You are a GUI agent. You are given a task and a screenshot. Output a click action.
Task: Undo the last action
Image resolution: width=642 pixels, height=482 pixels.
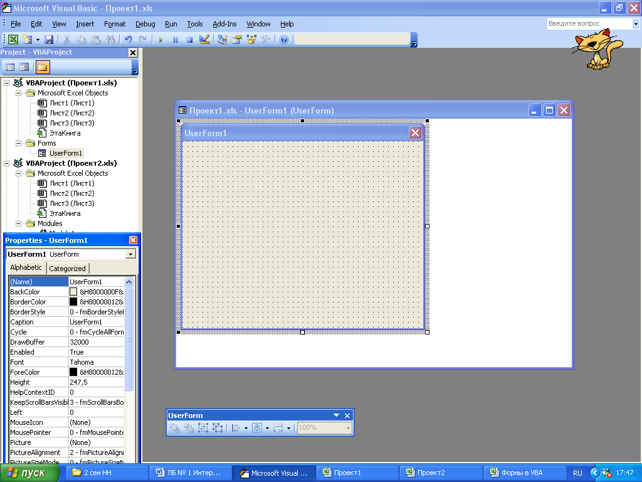[x=128, y=40]
